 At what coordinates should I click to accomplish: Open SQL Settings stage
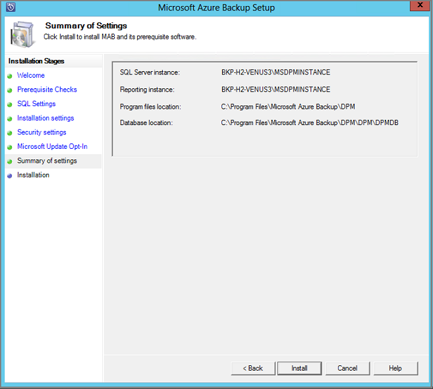point(36,104)
